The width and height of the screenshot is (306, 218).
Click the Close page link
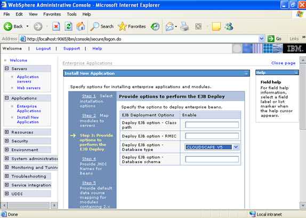point(284,63)
